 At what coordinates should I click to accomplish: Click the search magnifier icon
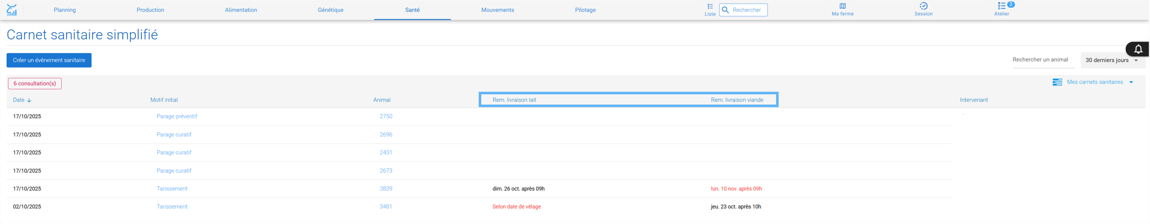point(725,10)
